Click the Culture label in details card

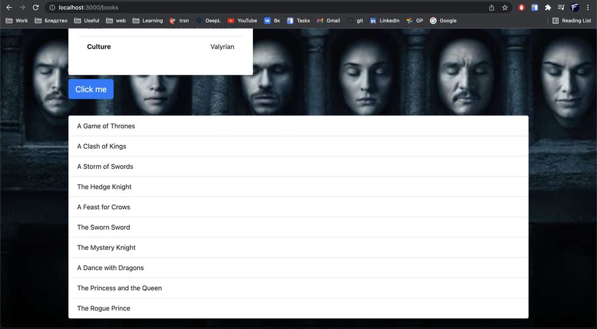[99, 47]
